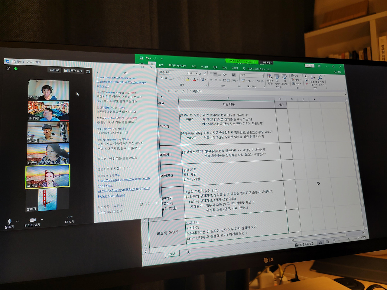Viewport: 387px width, 290px height.
Task: Apply underline formatting in Excel
Action: click(170, 79)
